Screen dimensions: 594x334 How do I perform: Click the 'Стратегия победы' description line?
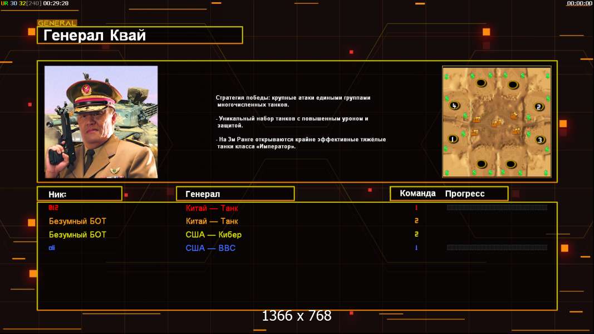[x=293, y=101]
